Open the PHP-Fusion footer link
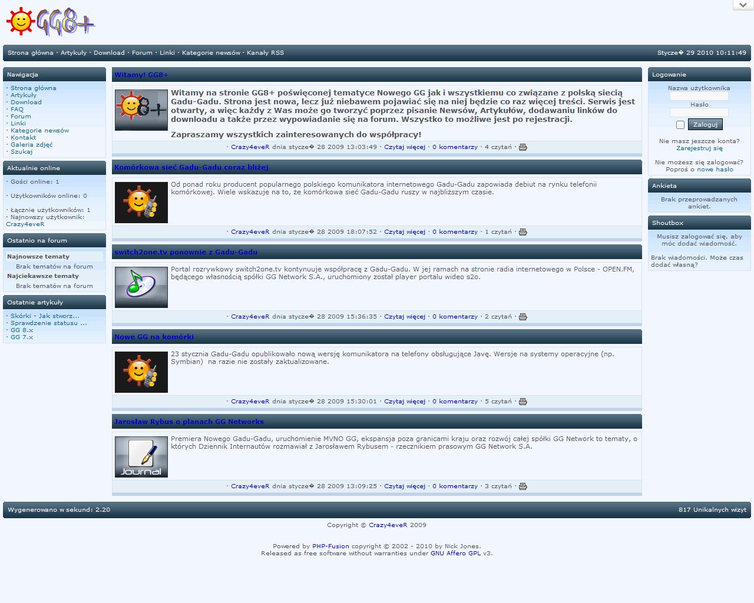 [330, 546]
